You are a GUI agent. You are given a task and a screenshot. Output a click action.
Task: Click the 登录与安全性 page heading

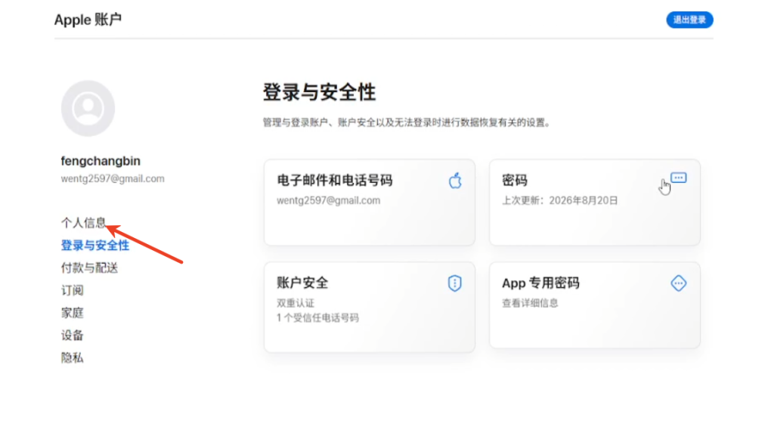(x=319, y=92)
